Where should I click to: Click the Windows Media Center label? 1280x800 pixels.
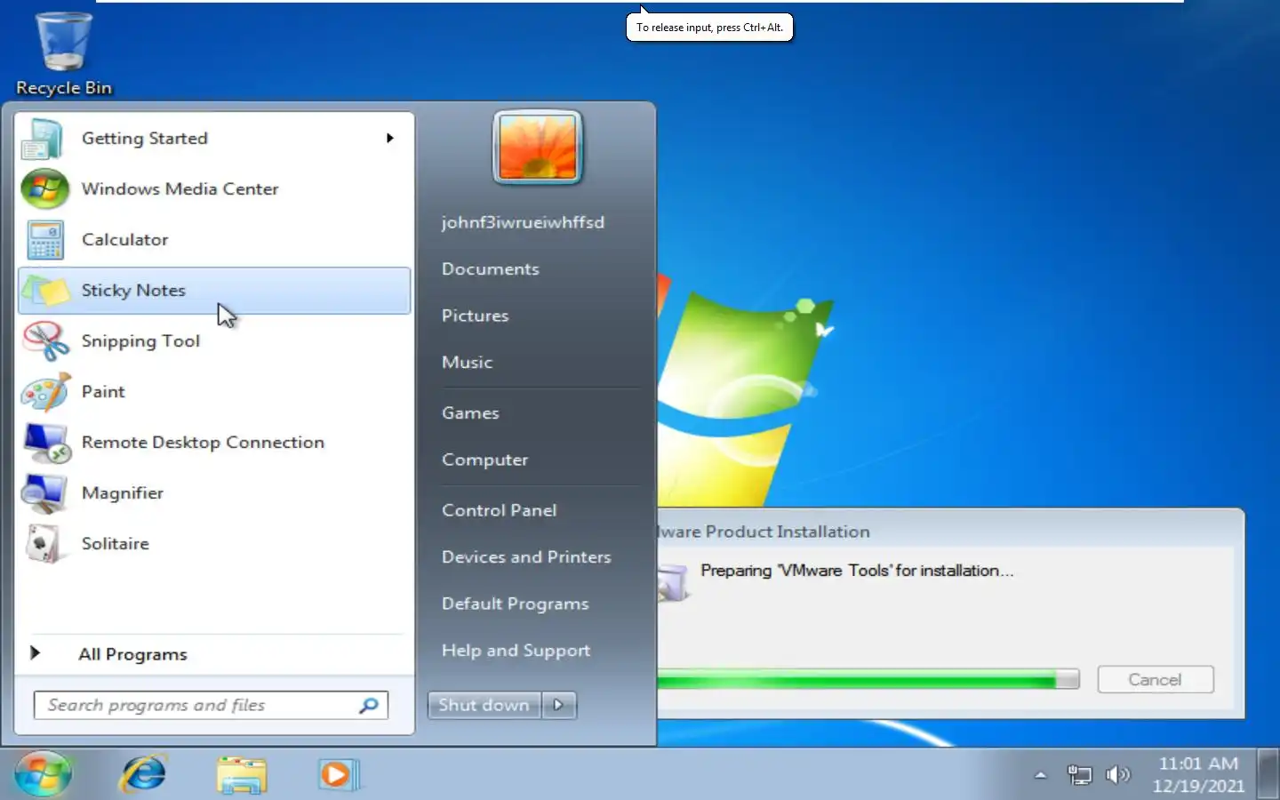[x=180, y=189]
